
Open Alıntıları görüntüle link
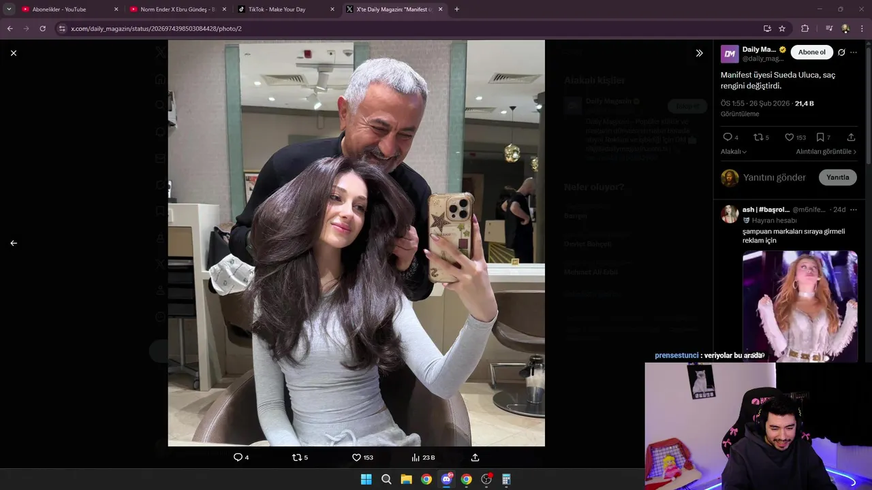(x=826, y=152)
